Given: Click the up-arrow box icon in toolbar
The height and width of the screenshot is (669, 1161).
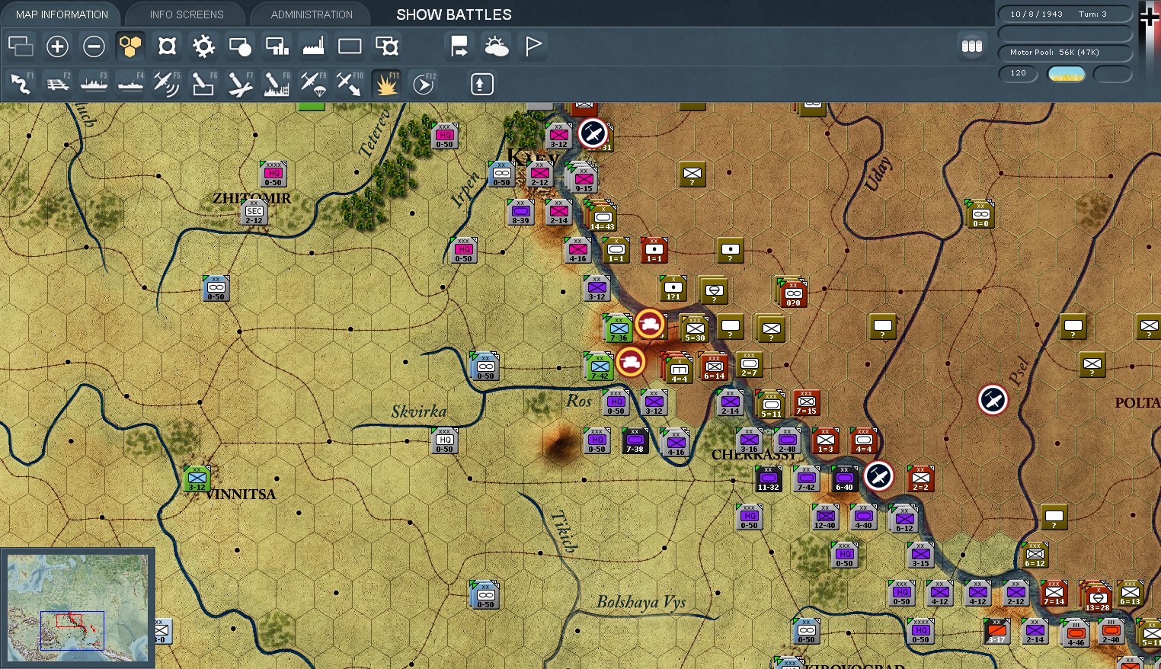Looking at the screenshot, I should tap(481, 84).
